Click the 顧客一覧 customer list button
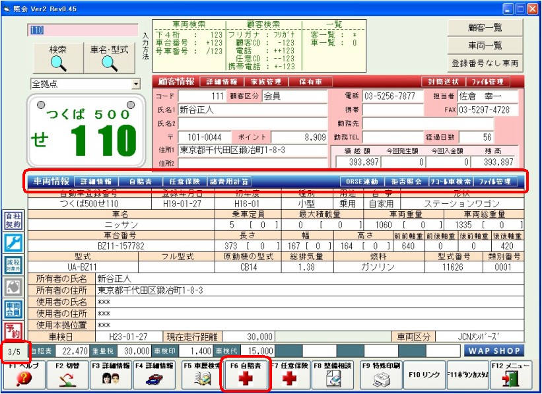Image resolution: width=542 pixels, height=394 pixels. click(x=485, y=27)
